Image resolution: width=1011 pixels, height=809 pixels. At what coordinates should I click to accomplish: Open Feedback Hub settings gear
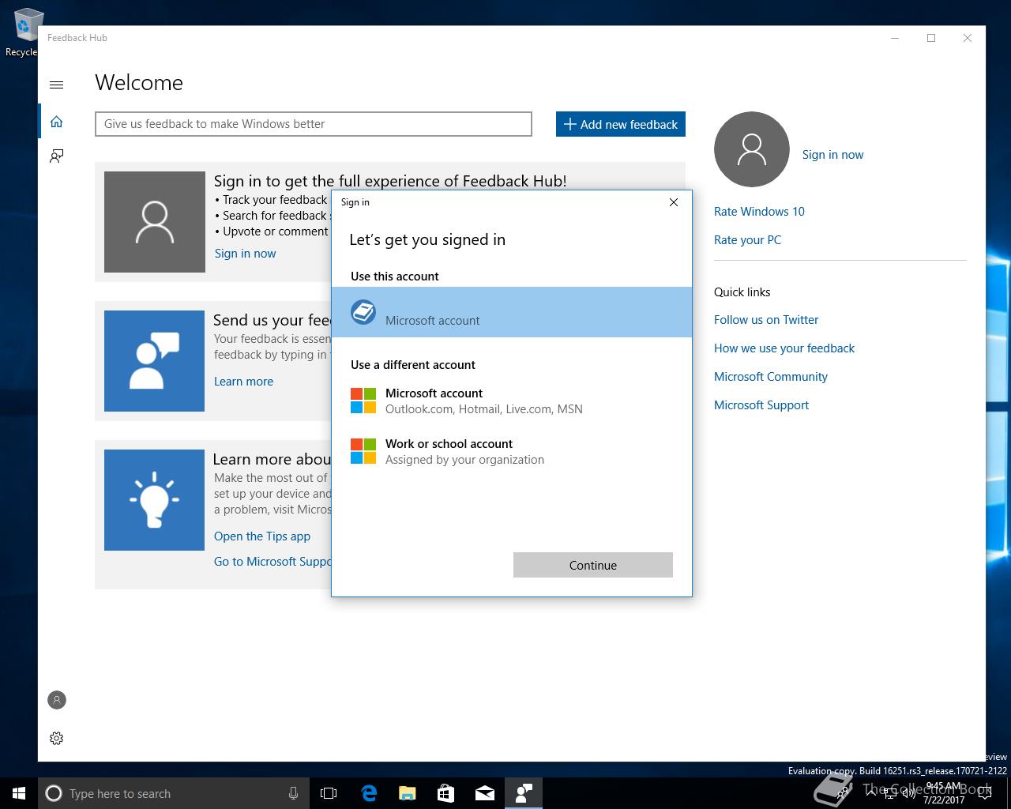point(56,738)
